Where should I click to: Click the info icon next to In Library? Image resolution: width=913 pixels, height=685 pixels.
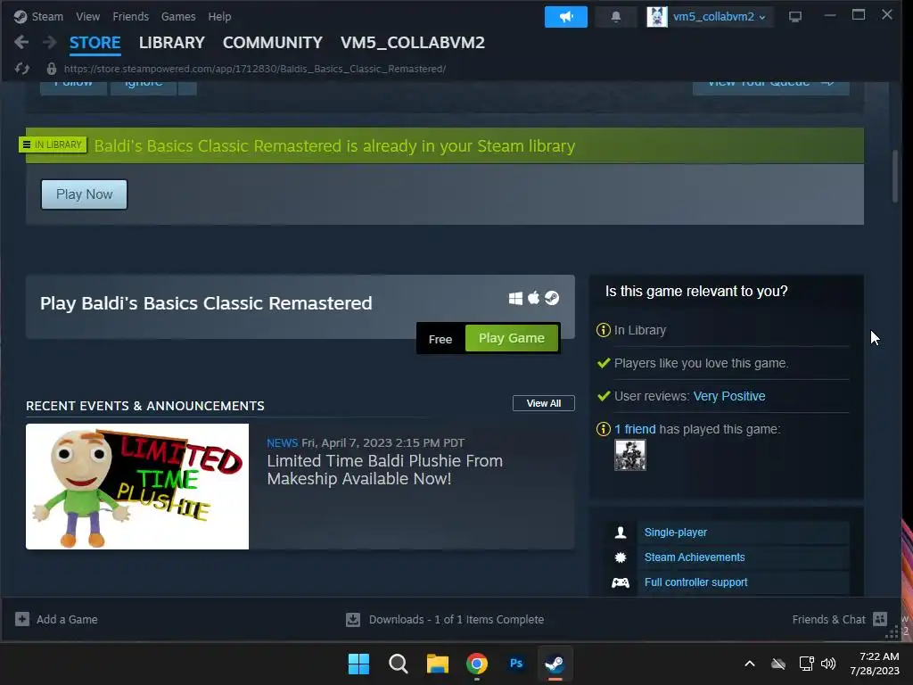point(604,330)
